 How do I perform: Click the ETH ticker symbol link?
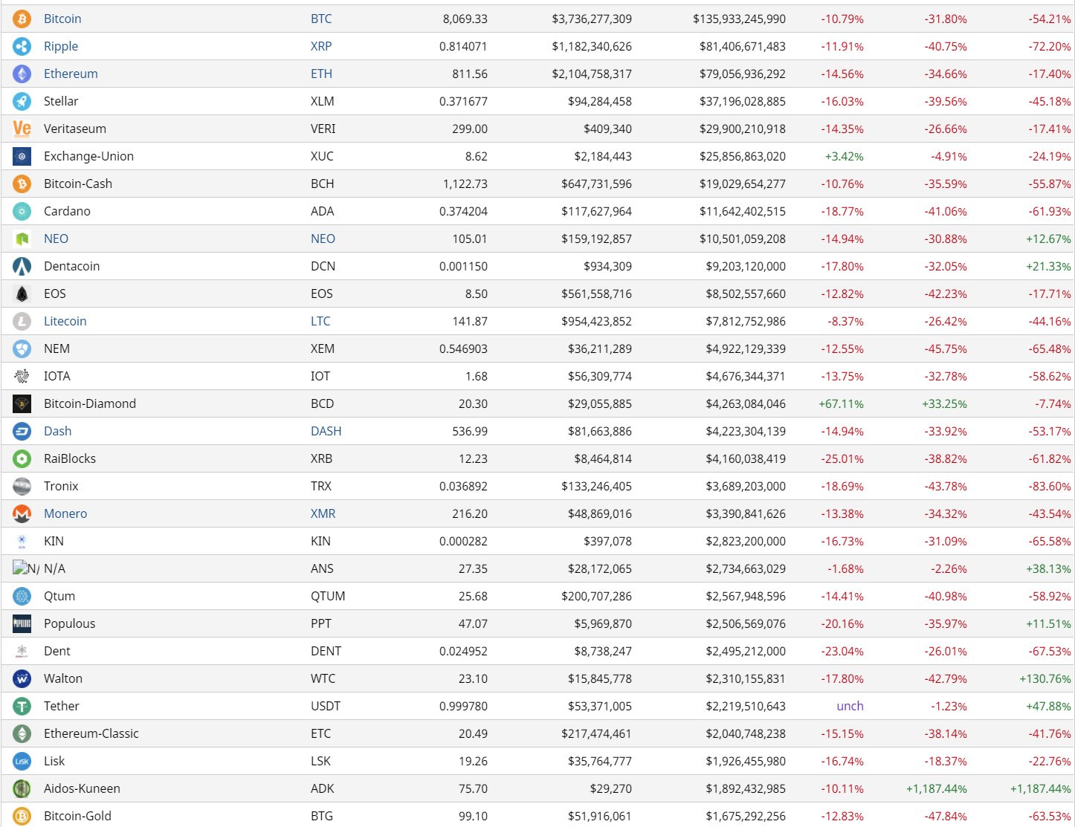[321, 74]
